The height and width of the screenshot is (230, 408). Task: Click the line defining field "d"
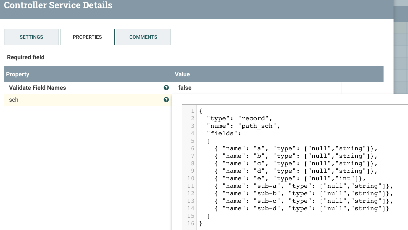tap(296, 171)
